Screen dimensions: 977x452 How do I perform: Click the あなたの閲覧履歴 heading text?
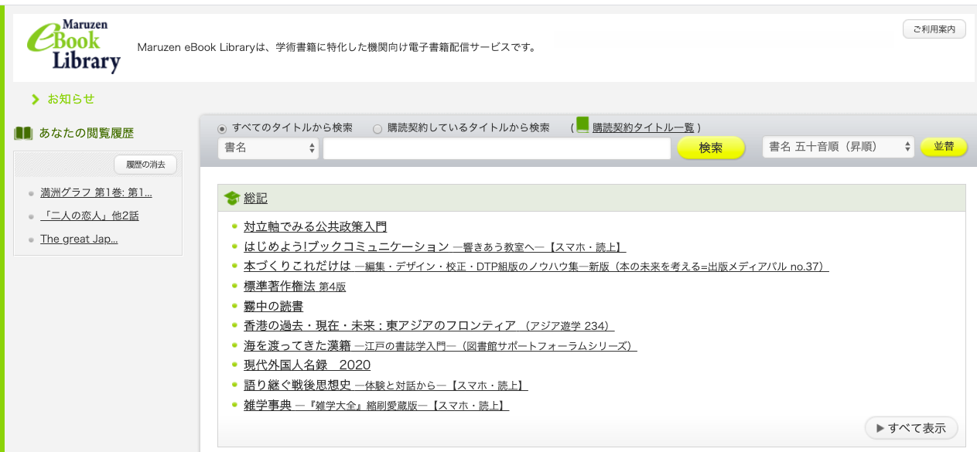click(87, 133)
